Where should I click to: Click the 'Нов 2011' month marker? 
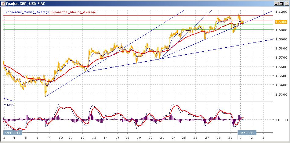[247, 133]
